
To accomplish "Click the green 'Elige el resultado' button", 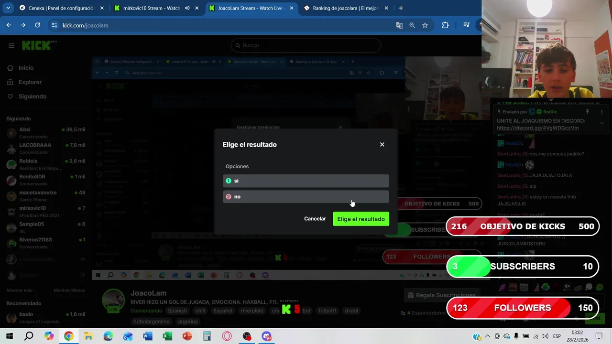I will (361, 219).
